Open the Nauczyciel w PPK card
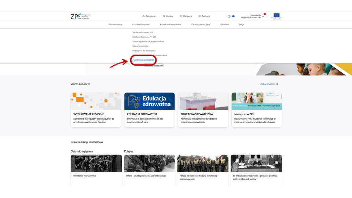Screen dimensions: 352x198 tap(256, 110)
